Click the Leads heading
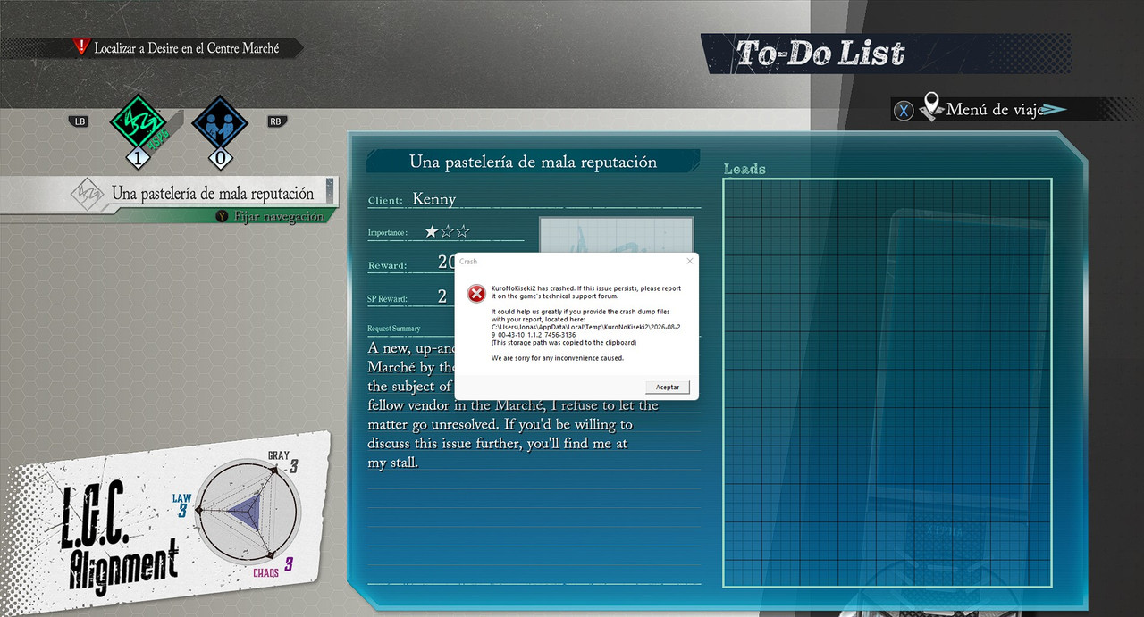The image size is (1144, 617). pos(744,169)
